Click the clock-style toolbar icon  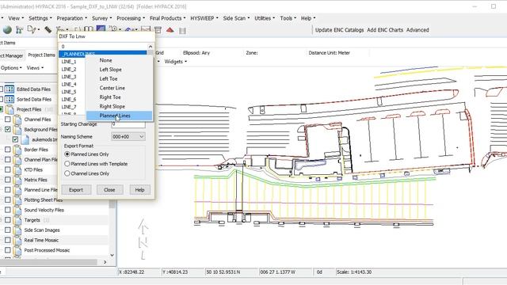[113, 29]
